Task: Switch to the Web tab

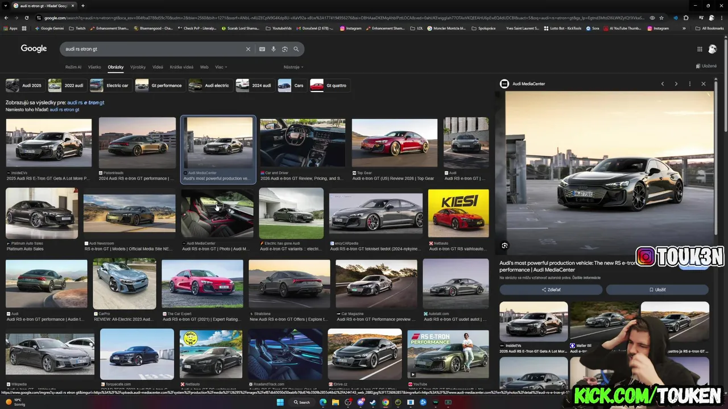Action: click(204, 67)
